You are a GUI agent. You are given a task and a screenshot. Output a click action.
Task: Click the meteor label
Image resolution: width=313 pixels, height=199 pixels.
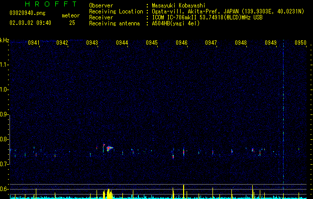71,15
